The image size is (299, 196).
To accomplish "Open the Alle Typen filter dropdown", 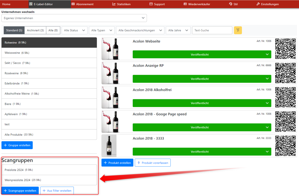I will [102, 30].
